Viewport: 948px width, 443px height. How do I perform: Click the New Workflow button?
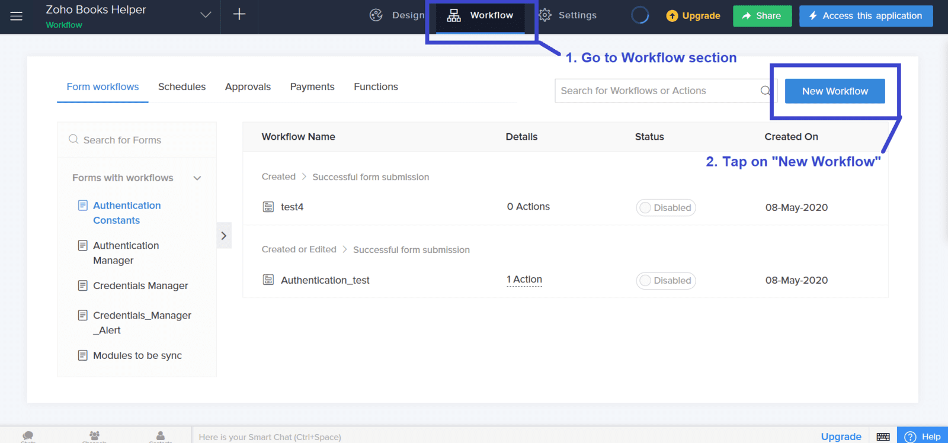[835, 91]
